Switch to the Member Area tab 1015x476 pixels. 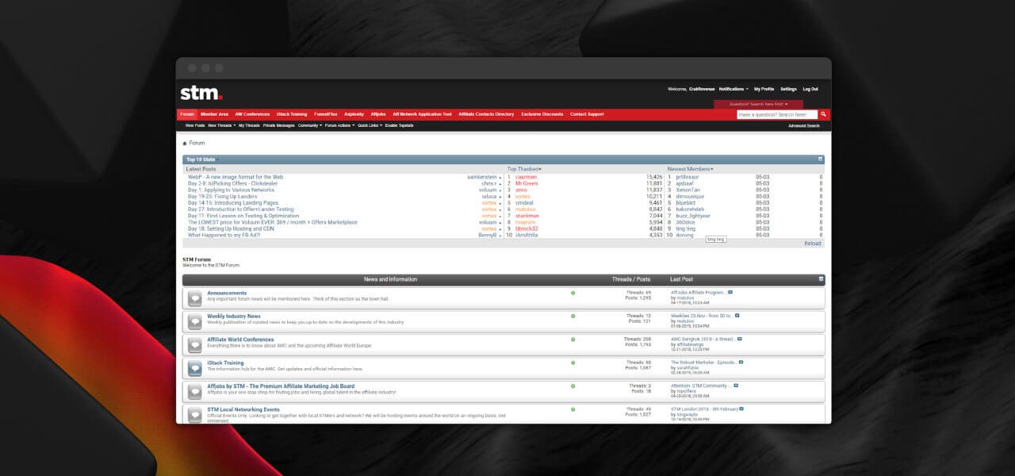214,114
